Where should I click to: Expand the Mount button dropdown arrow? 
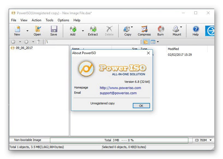[181, 27]
